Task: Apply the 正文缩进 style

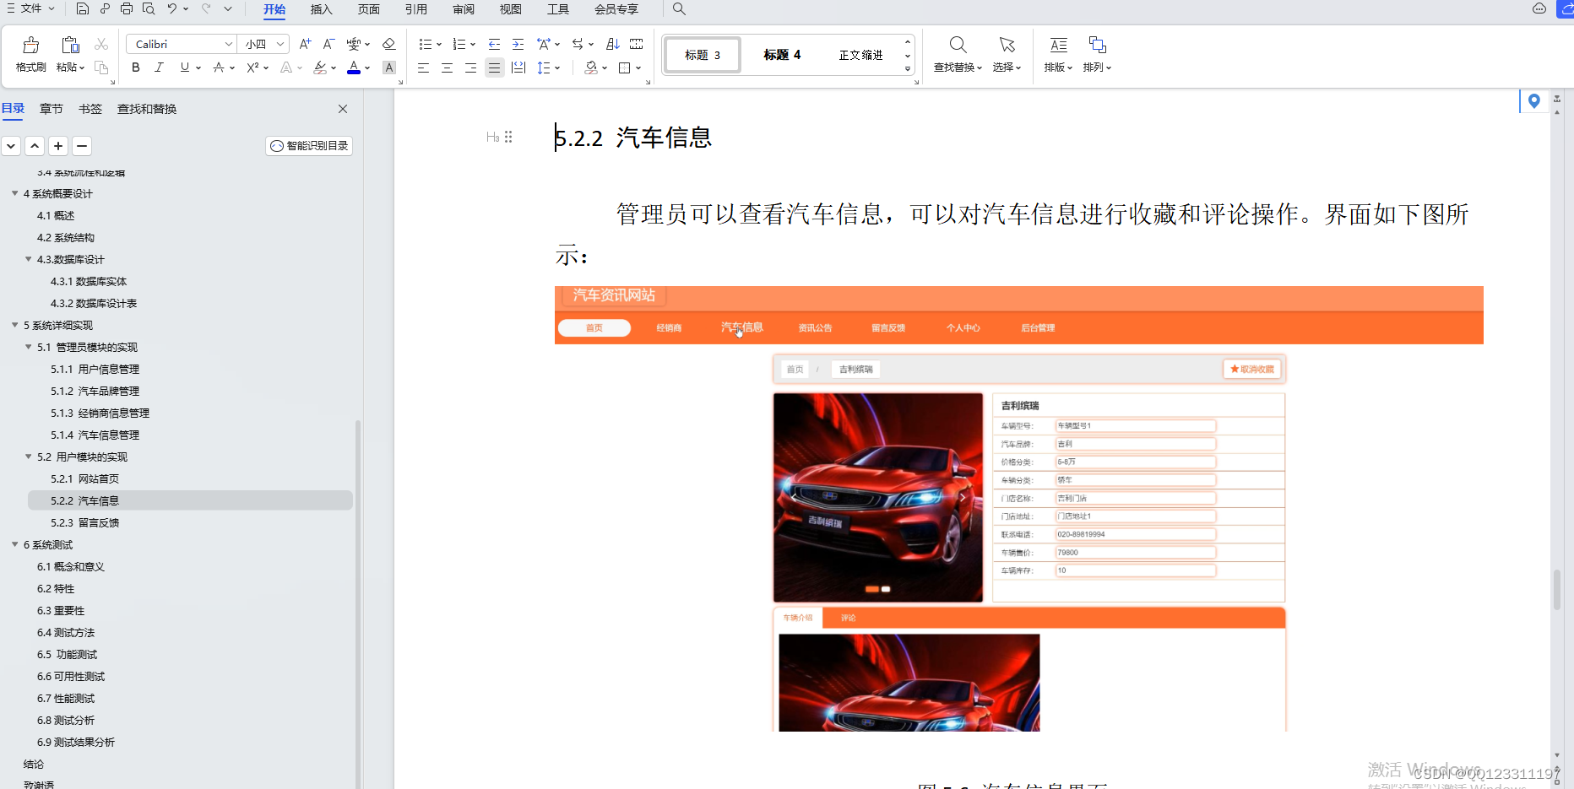Action: point(860,55)
